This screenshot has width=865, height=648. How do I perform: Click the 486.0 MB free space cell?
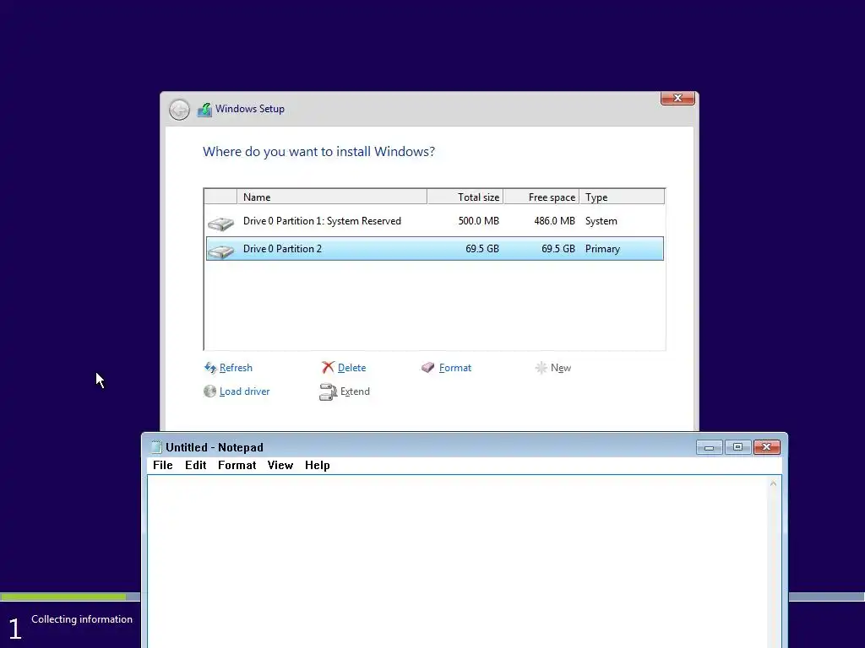pyautogui.click(x=554, y=221)
